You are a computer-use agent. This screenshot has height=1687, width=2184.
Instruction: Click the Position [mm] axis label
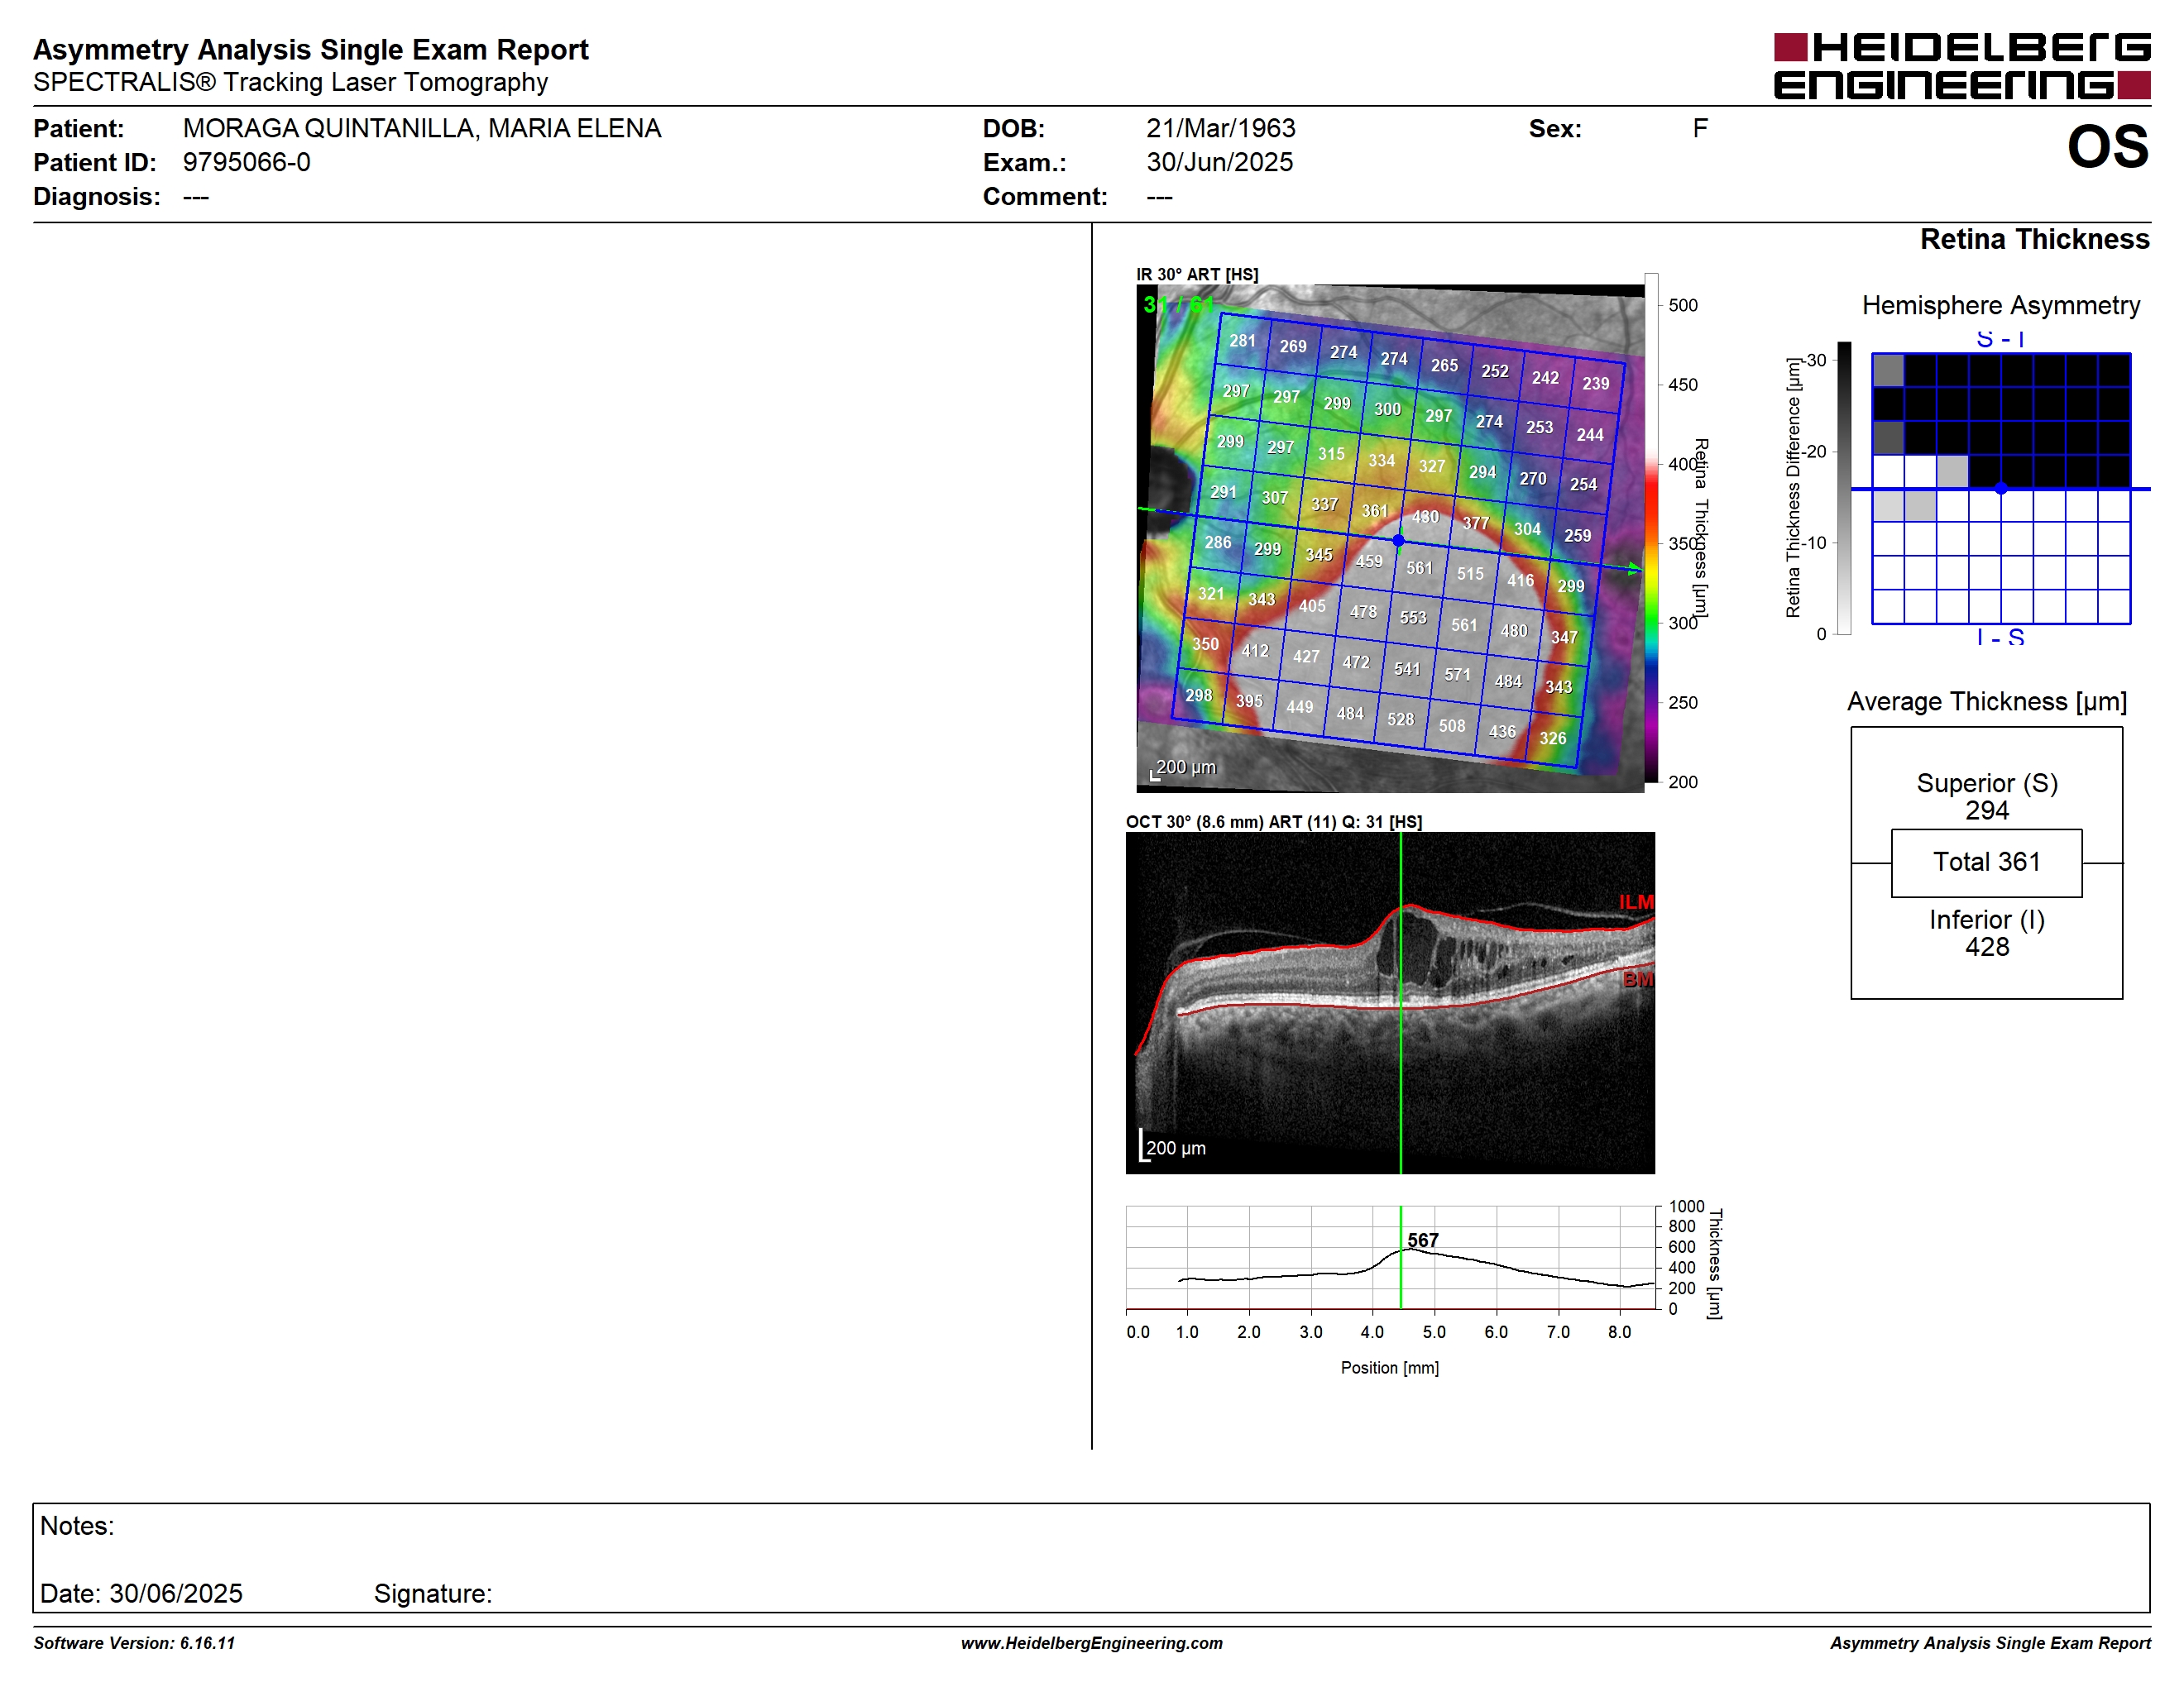[x=1390, y=1368]
